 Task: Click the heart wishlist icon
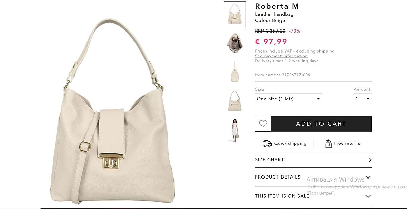[263, 124]
